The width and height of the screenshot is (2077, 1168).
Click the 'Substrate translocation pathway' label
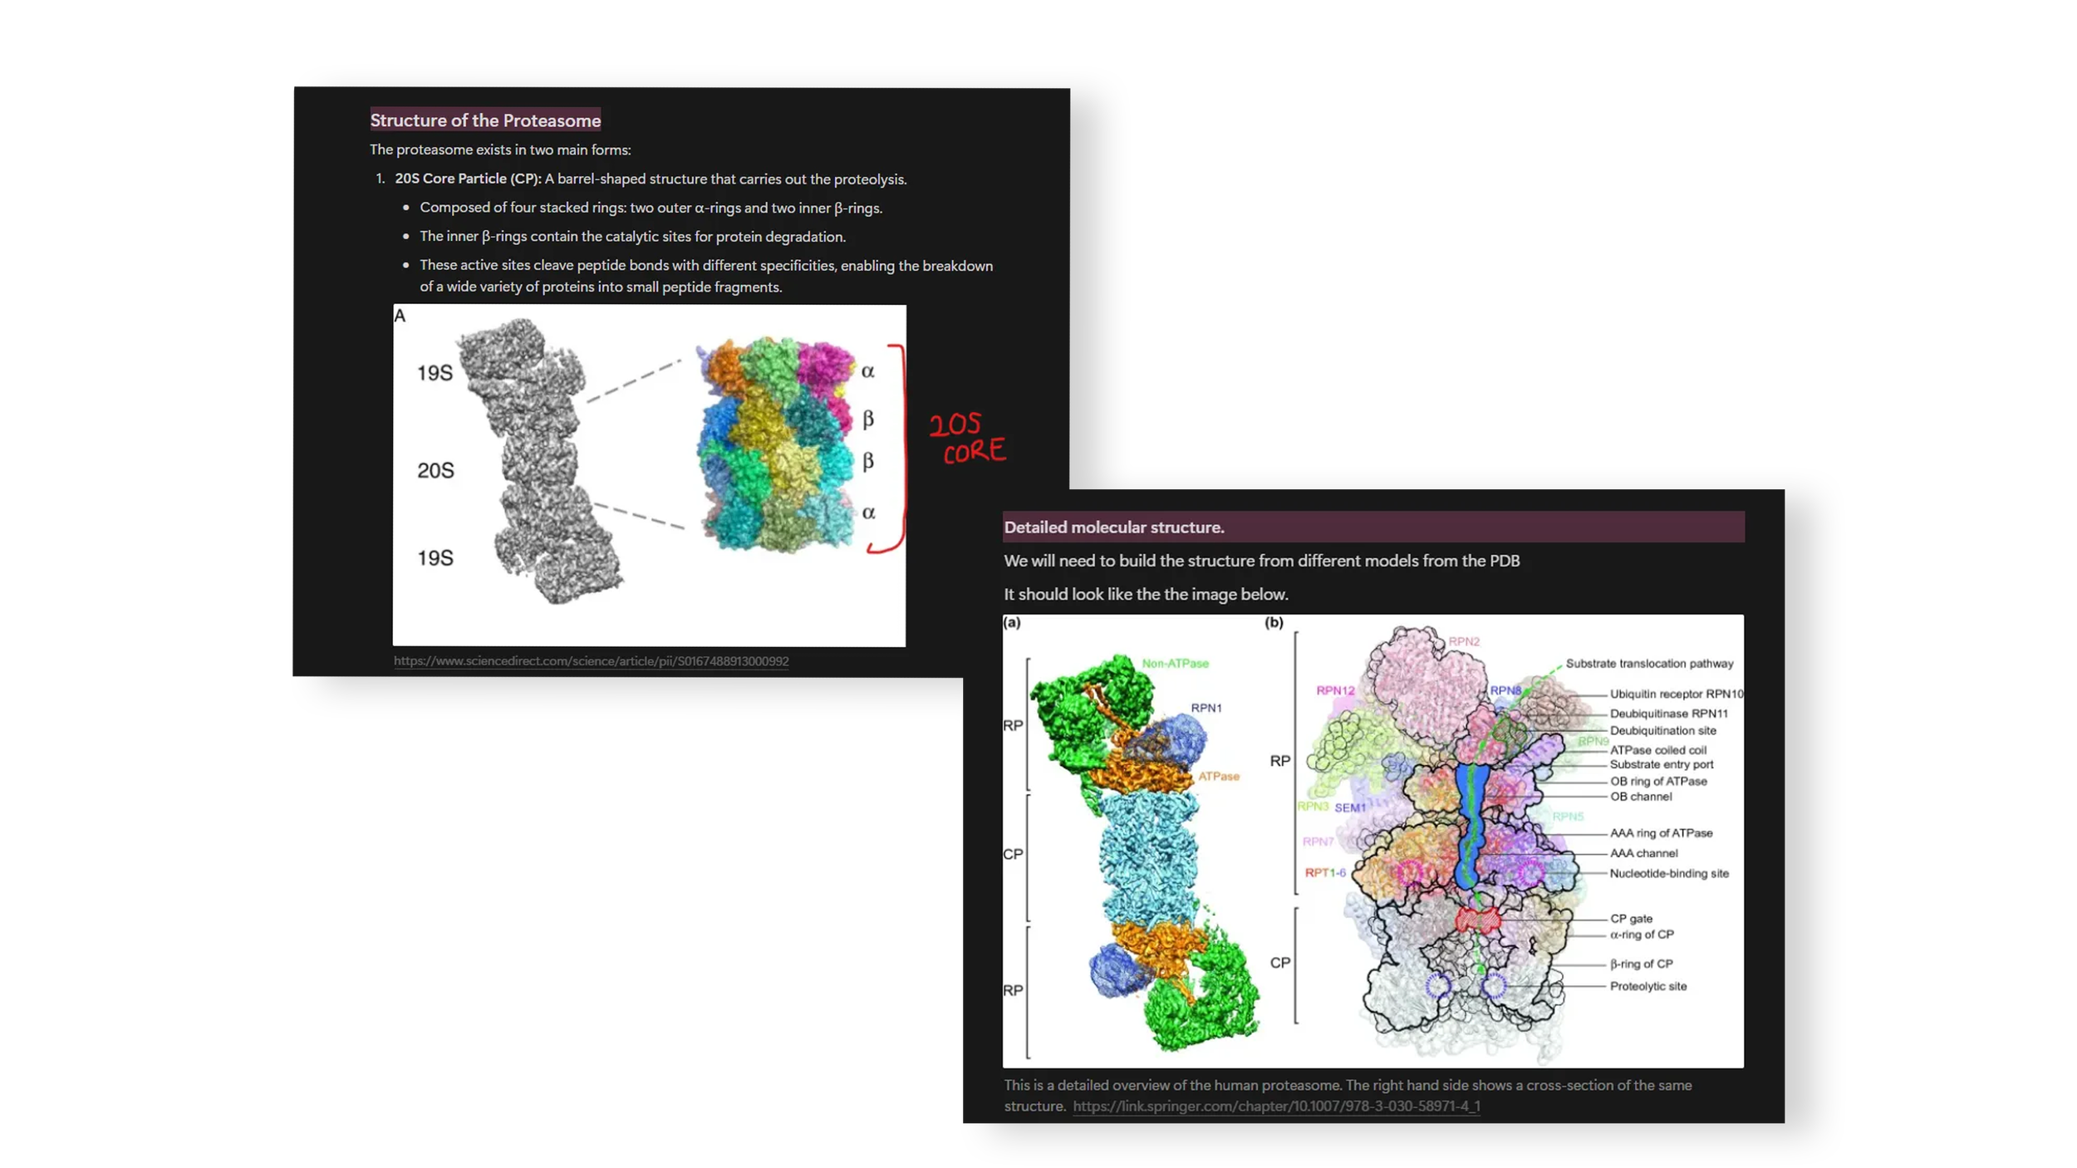1649,663
